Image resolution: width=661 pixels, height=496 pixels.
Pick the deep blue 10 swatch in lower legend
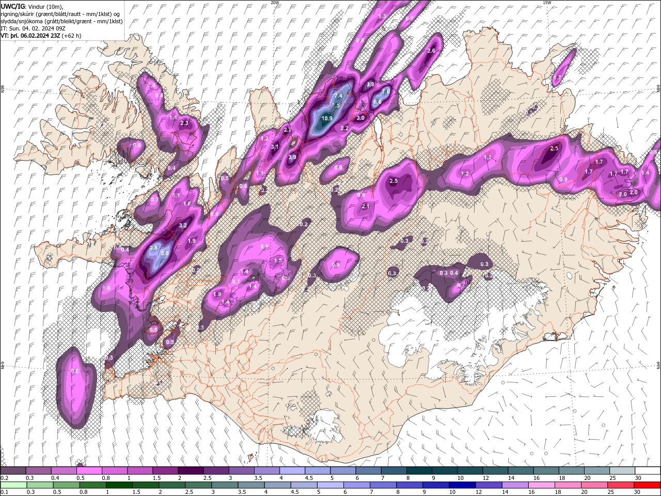(x=462, y=485)
